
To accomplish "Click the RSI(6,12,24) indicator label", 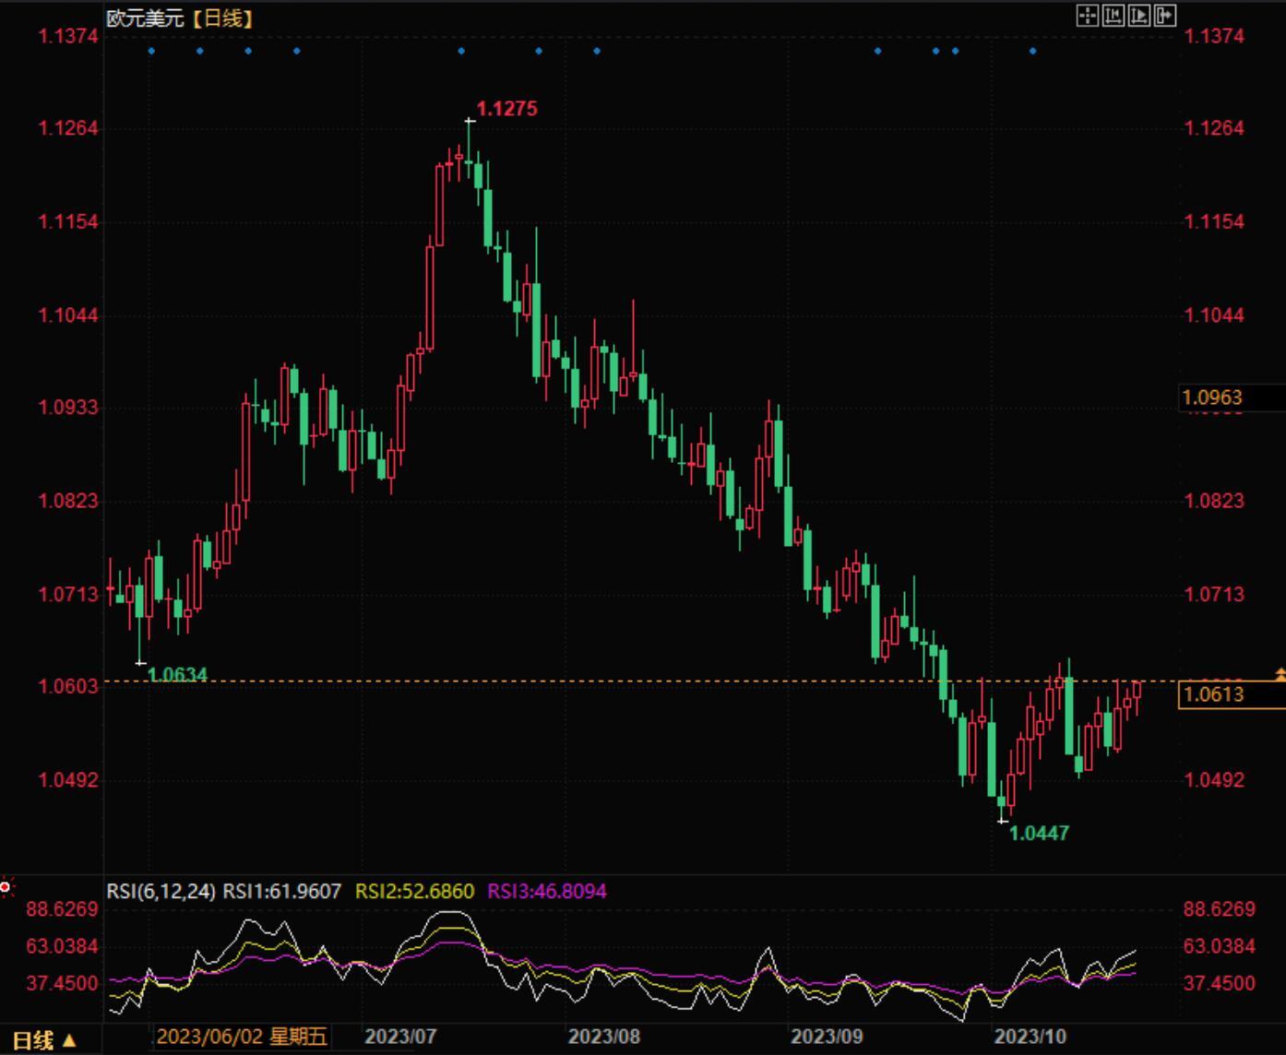I will tap(161, 892).
